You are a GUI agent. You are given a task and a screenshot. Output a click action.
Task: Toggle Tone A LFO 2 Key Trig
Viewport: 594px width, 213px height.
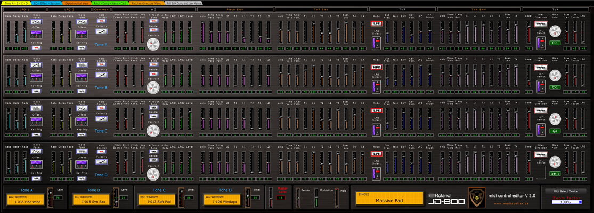pos(82,48)
